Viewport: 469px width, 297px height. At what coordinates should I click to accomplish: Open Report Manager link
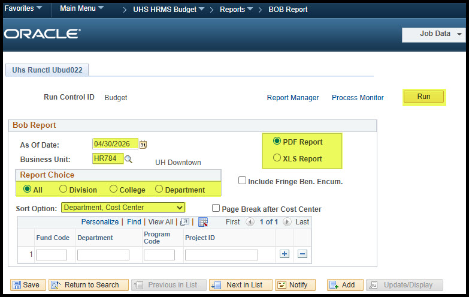click(293, 98)
